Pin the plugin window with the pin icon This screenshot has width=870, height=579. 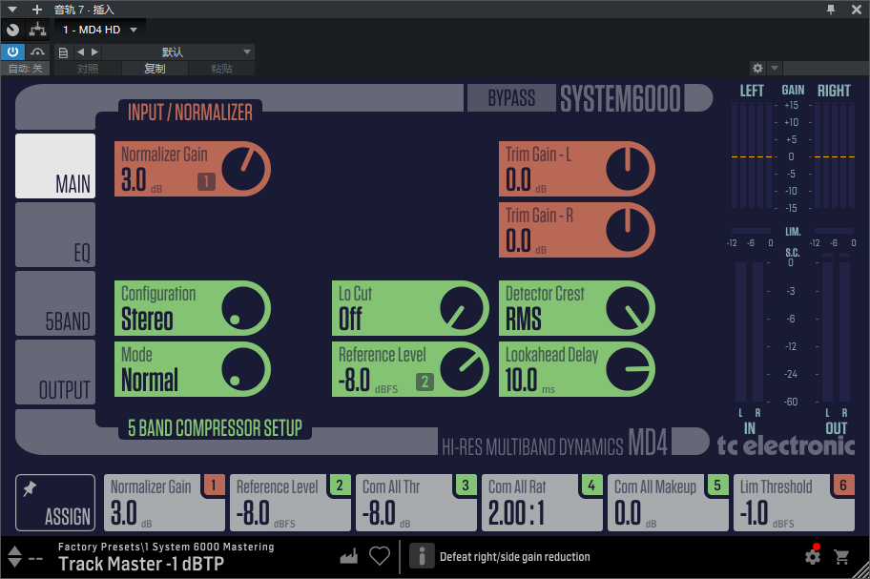(831, 10)
